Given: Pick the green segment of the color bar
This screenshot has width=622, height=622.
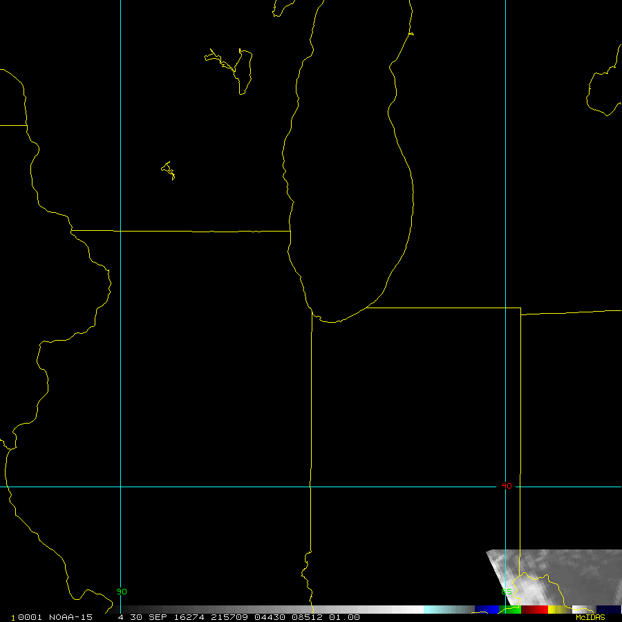Looking at the screenshot, I should pyautogui.click(x=510, y=610).
